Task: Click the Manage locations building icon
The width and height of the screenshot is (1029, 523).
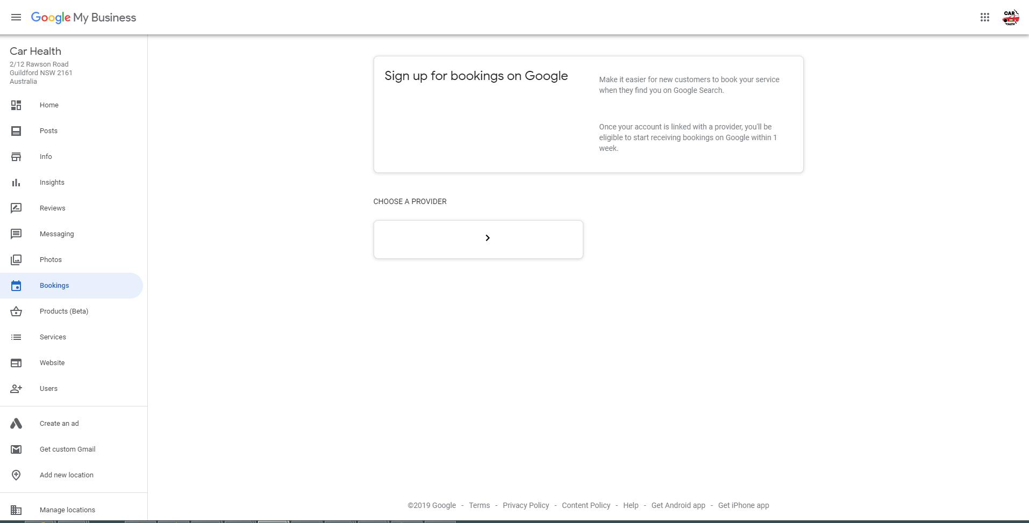Action: (16, 510)
